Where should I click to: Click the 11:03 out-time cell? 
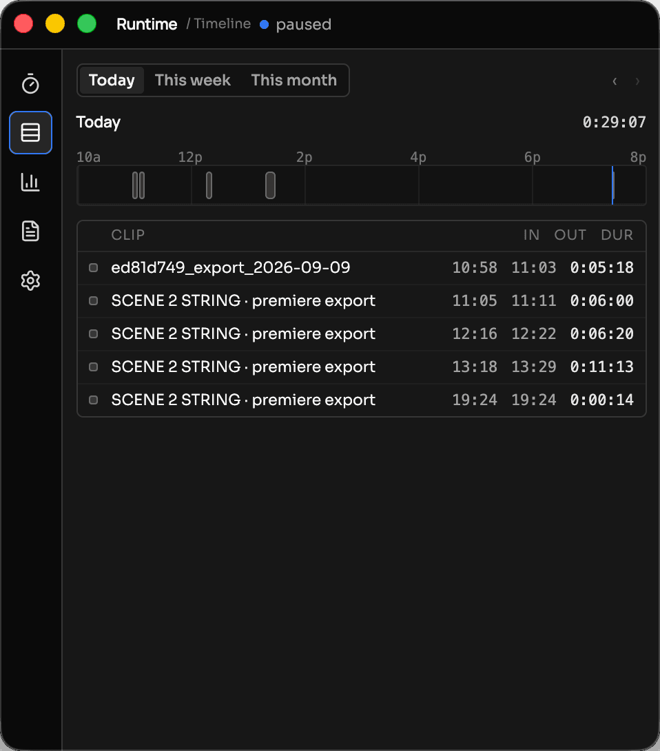tap(533, 268)
